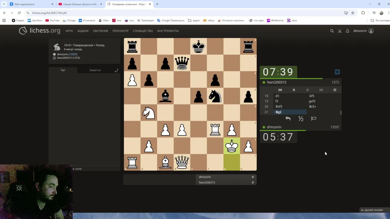Click black bishop on c5
This screenshot has height=219, width=390.
tap(165, 96)
